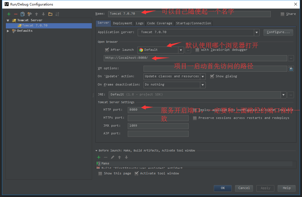This screenshot has width=302, height=197.
Task: Copy the Tomcat 7.0.70 configuration
Action: pyautogui.click(x=23, y=14)
